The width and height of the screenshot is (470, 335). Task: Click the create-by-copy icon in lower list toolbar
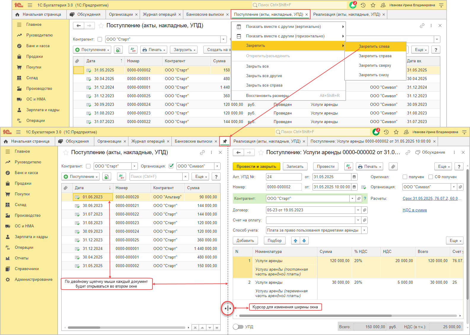[107, 177]
